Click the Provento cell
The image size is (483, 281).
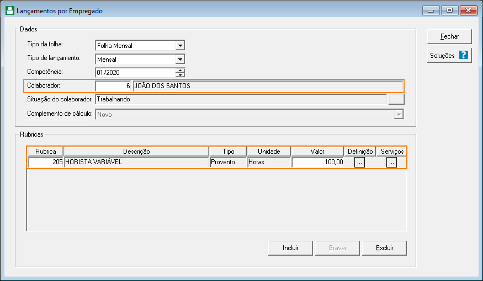click(229, 162)
